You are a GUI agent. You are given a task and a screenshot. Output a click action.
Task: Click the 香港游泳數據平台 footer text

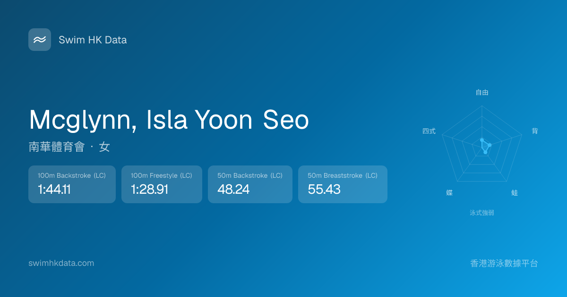coord(504,263)
